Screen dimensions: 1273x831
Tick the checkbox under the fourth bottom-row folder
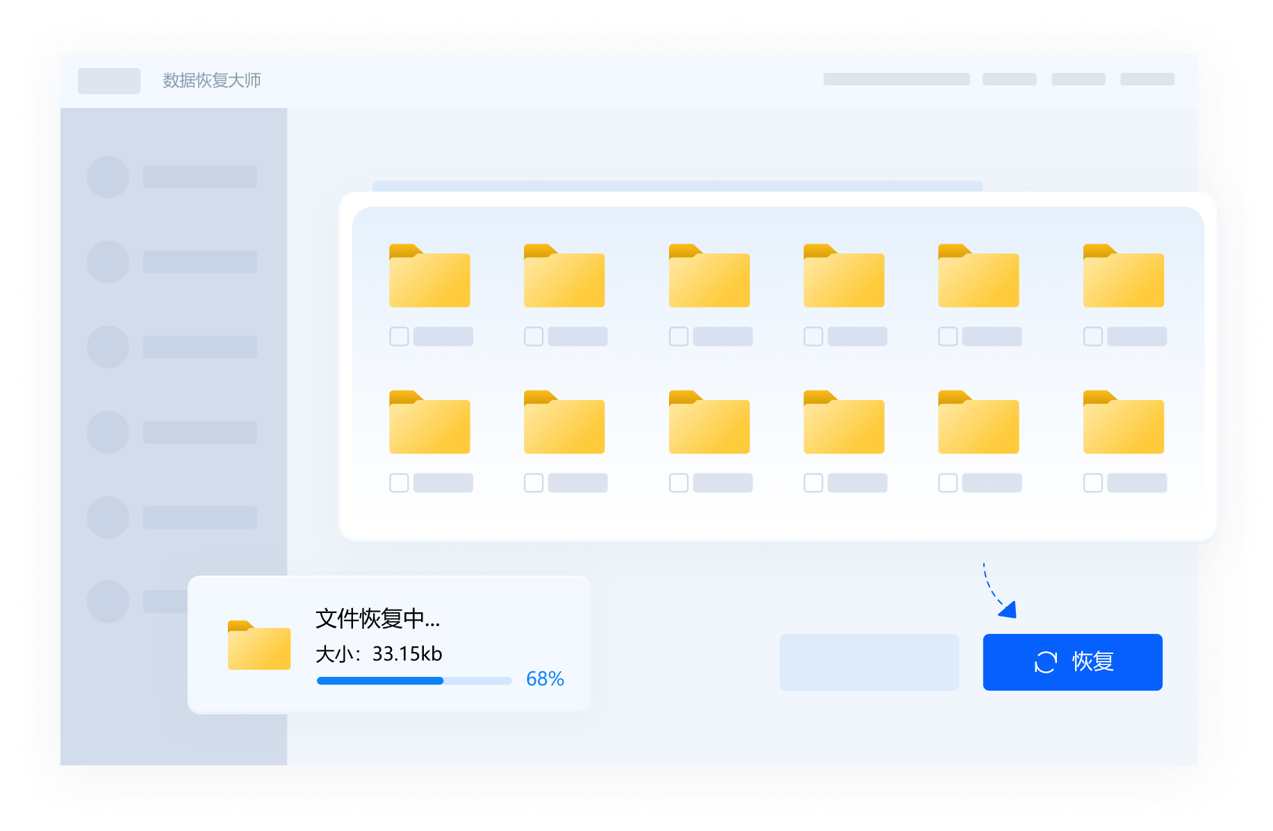814,483
